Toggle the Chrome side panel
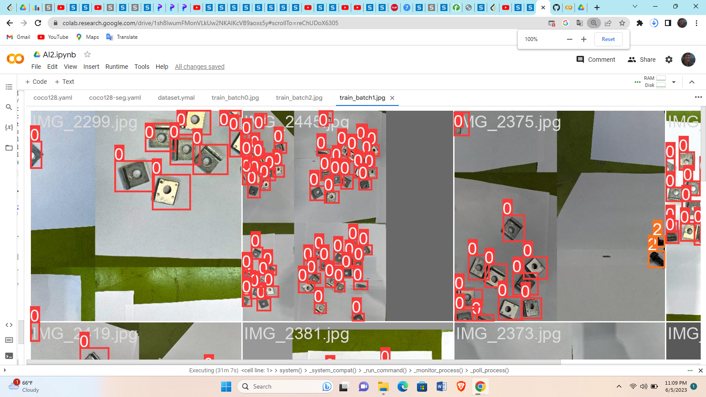Screen dimensions: 706x397 pyautogui.click(x=667, y=23)
